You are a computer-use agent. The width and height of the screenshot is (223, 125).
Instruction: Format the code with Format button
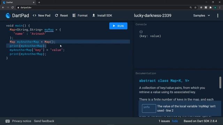pos(80,16)
